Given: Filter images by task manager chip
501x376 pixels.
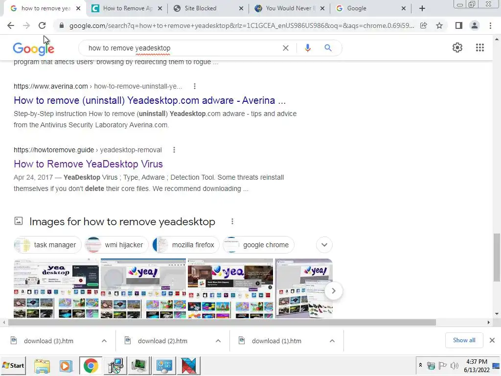Looking at the screenshot, I should tap(47, 245).
